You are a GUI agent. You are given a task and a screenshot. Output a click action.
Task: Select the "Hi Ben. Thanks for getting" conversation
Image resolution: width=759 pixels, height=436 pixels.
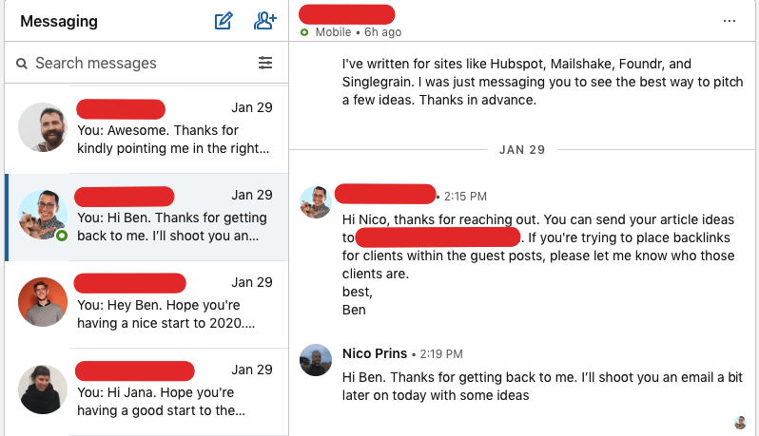(x=171, y=218)
